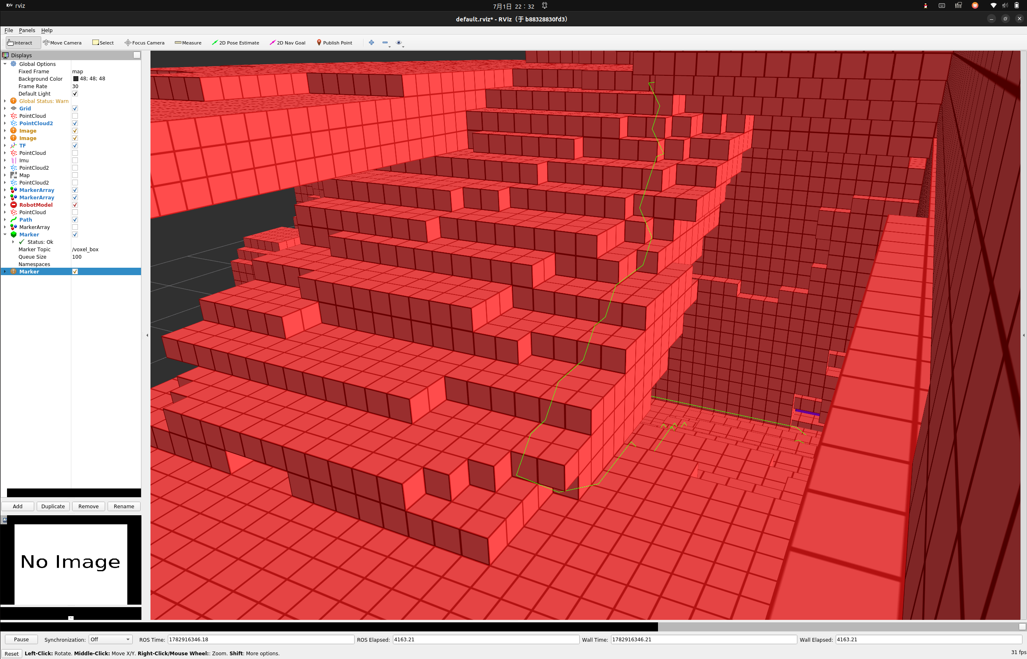
Task: Click the notification bell in top bar
Action: 545,6
